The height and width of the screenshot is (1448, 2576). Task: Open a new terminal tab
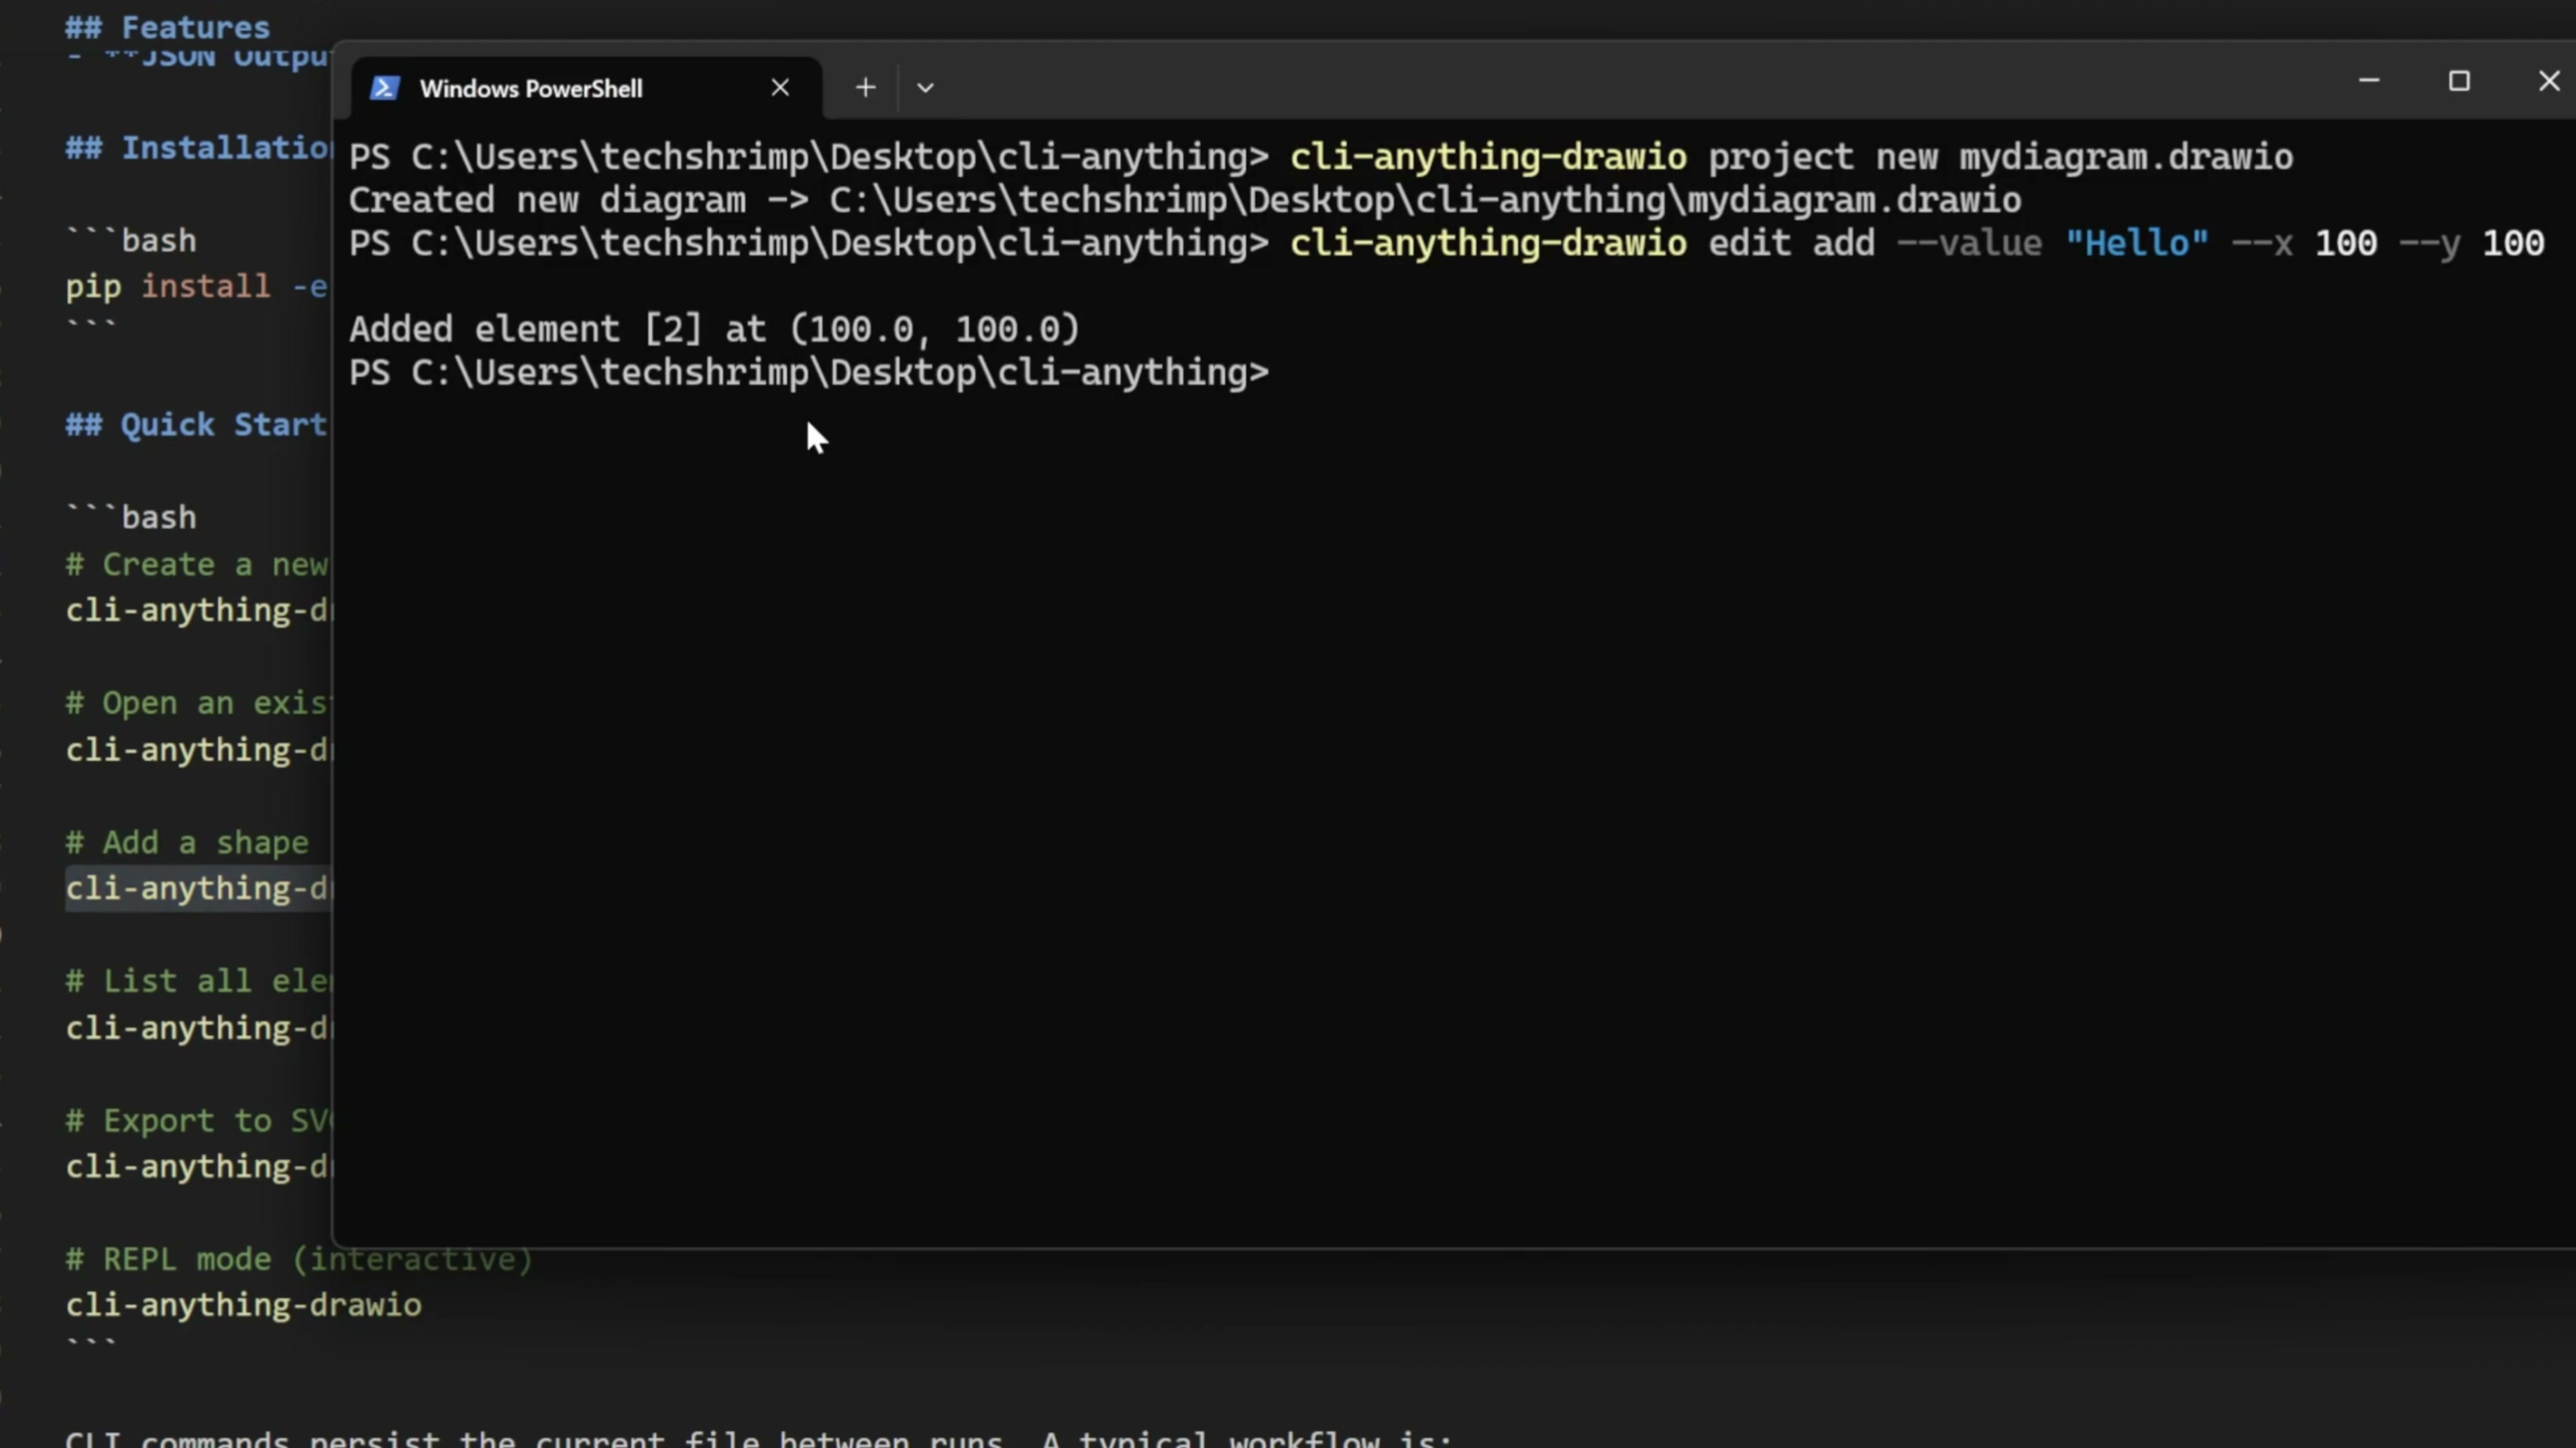click(x=866, y=88)
